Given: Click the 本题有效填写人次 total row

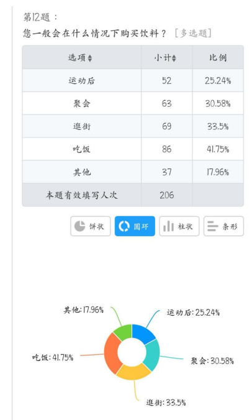Looking at the screenshot, I should pyautogui.click(x=133, y=194).
